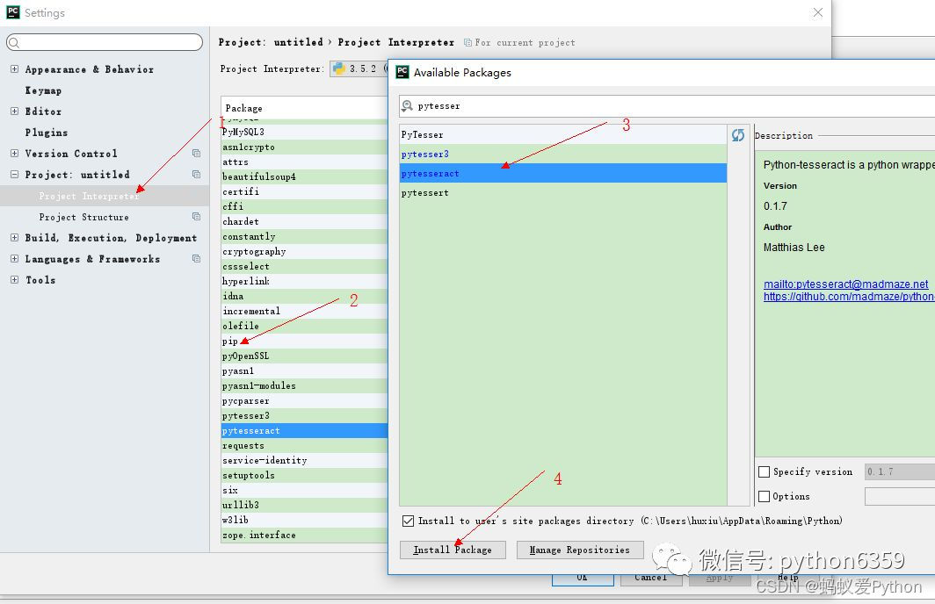The width and height of the screenshot is (935, 604).
Task: Click the PyCharm icon in Available Packages title
Action: [402, 72]
